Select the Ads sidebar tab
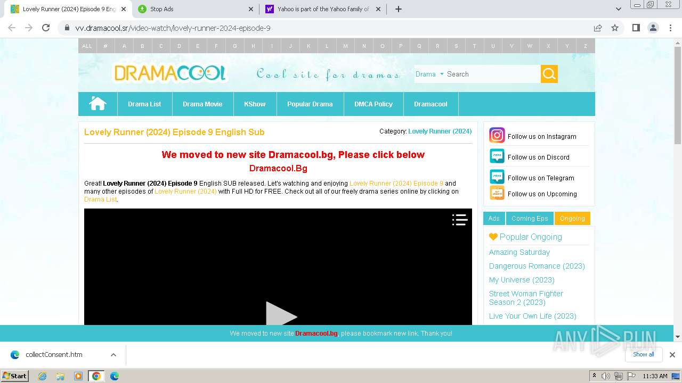This screenshot has height=383, width=682. (x=494, y=218)
